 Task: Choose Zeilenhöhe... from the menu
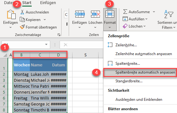point(140,45)
